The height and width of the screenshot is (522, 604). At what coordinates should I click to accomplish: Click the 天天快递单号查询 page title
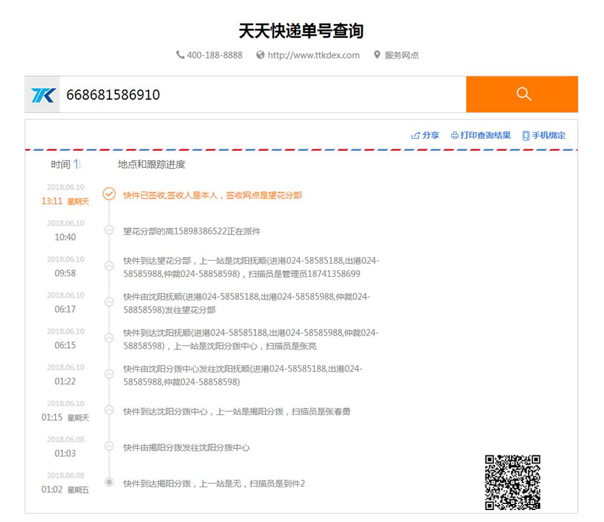pyautogui.click(x=301, y=31)
